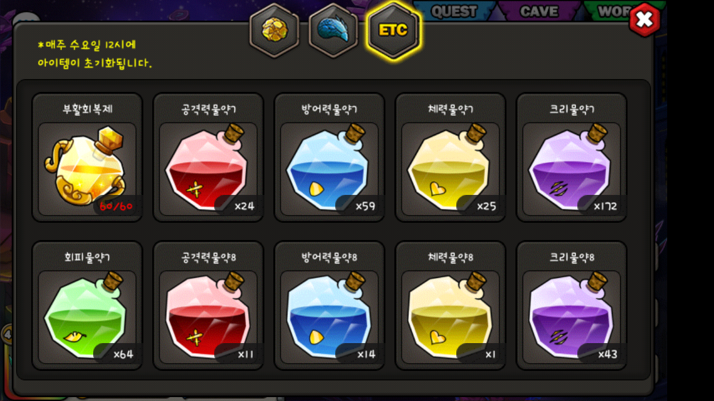Click the 60/60 counter on revive potion
714x401 pixels.
pos(116,206)
